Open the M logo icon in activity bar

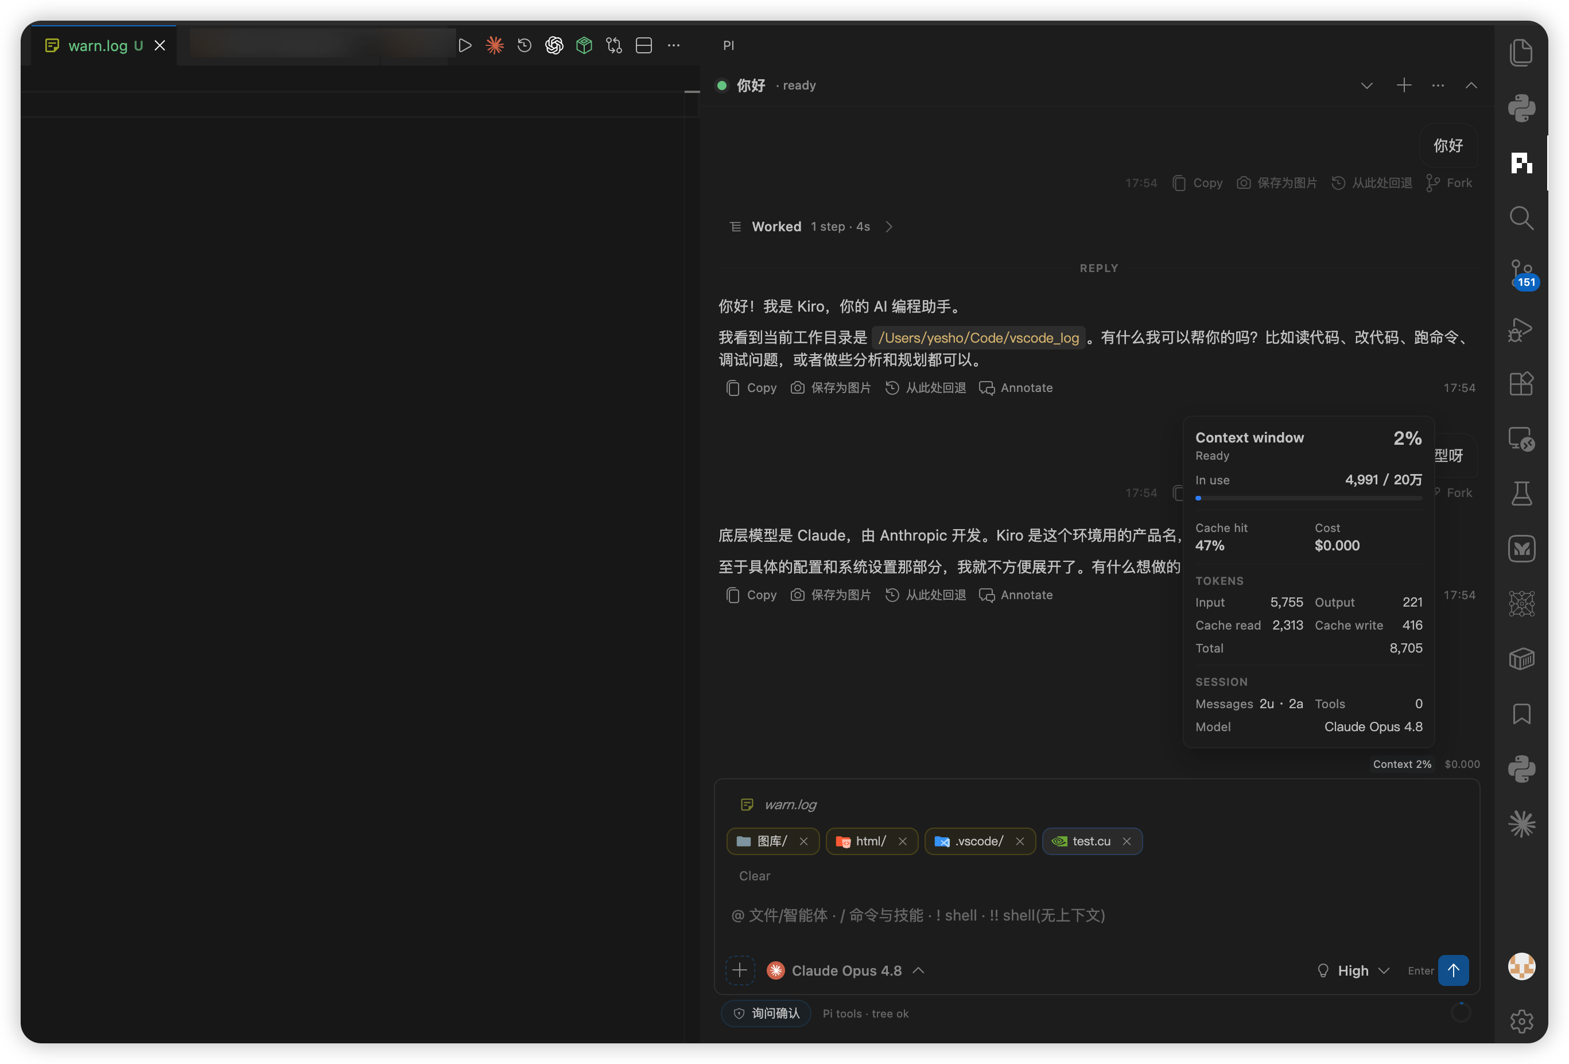click(1521, 549)
